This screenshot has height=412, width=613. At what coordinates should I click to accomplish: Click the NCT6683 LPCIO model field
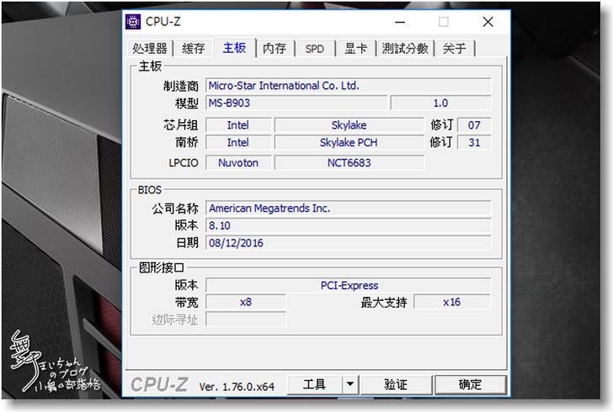point(349,163)
